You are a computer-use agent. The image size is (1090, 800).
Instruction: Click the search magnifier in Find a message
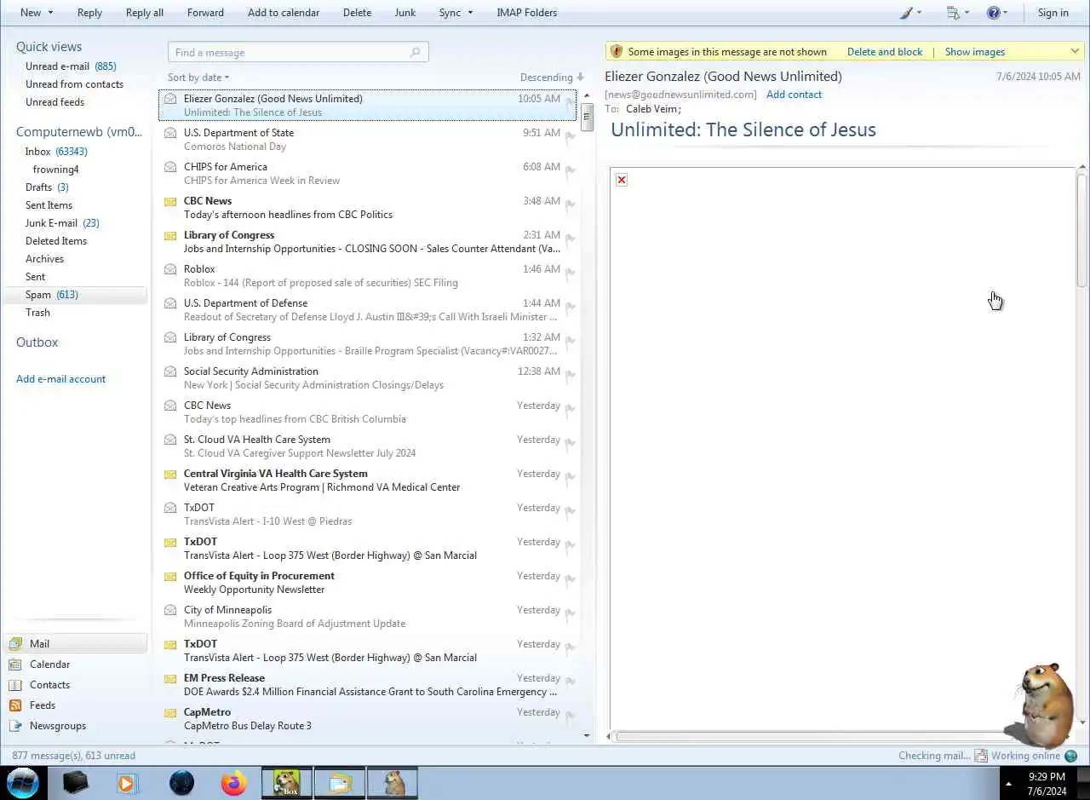(x=416, y=52)
